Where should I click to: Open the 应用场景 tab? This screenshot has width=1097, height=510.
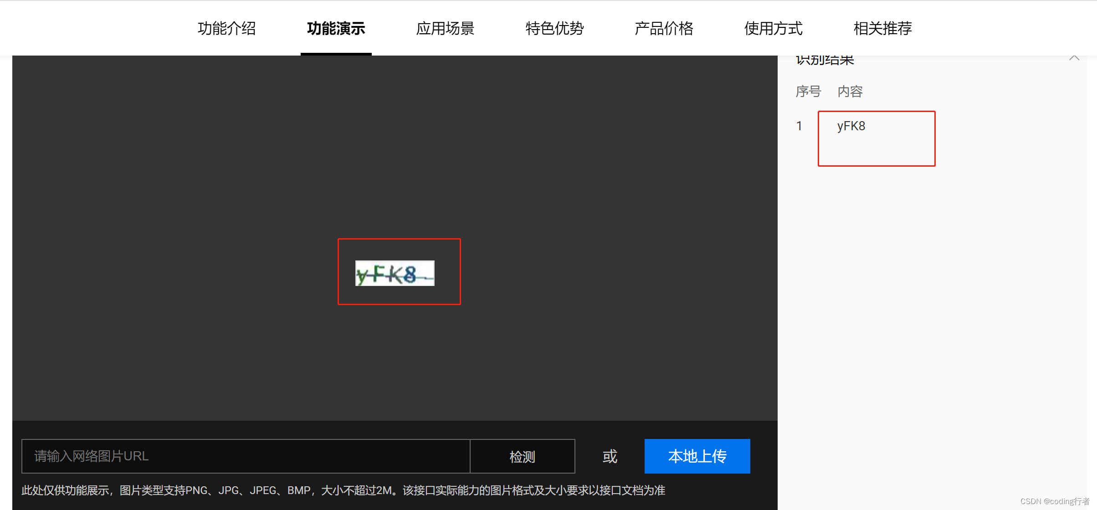tap(446, 28)
